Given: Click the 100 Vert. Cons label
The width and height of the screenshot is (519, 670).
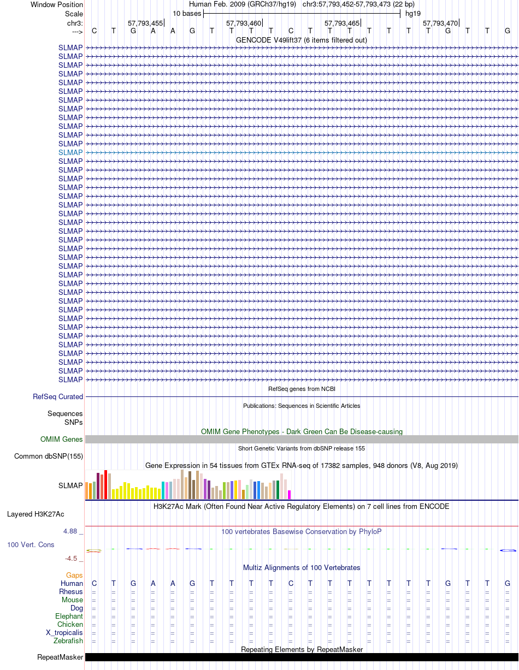Looking at the screenshot, I should 31,545.
